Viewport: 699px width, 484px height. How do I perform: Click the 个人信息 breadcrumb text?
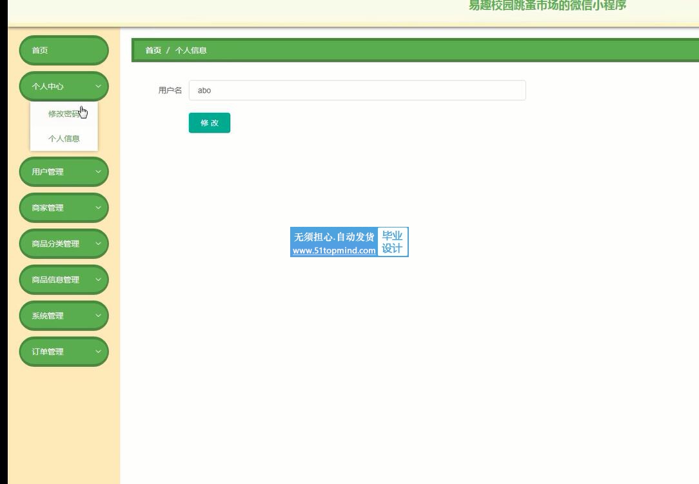[191, 50]
